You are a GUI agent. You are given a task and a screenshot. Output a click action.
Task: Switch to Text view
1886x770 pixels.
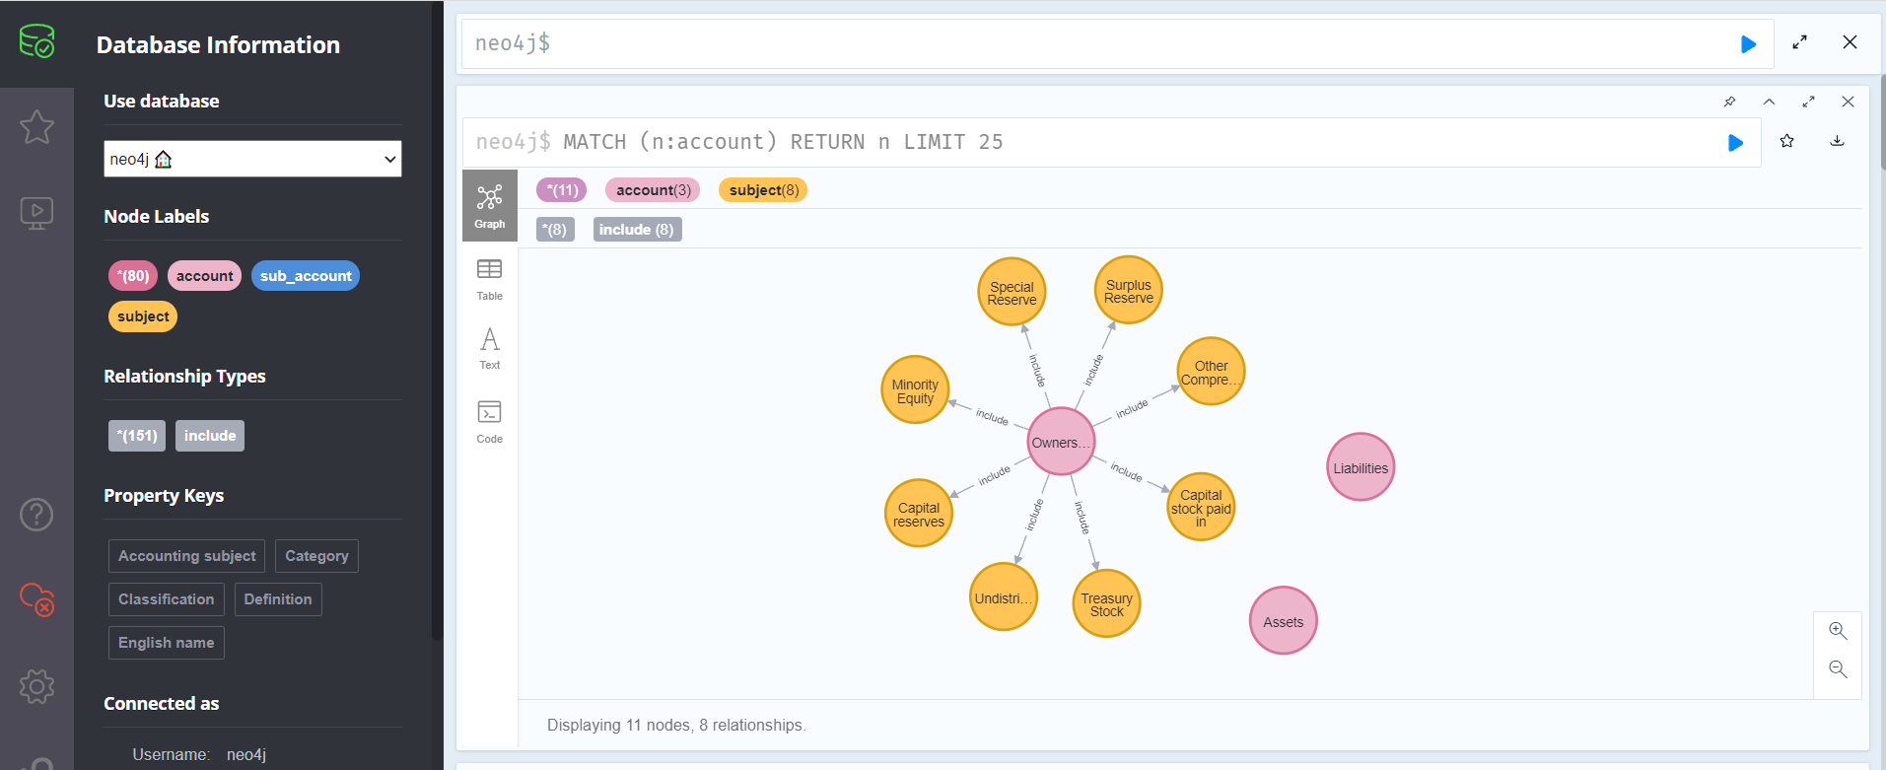pyautogui.click(x=490, y=349)
